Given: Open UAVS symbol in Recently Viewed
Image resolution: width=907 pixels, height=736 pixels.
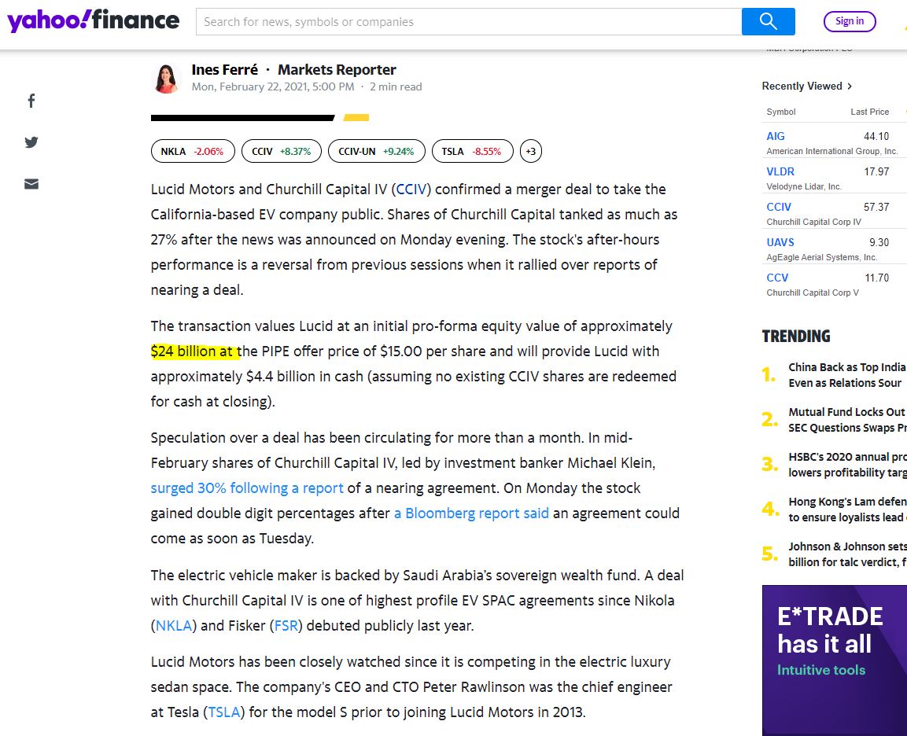Looking at the screenshot, I should point(780,242).
